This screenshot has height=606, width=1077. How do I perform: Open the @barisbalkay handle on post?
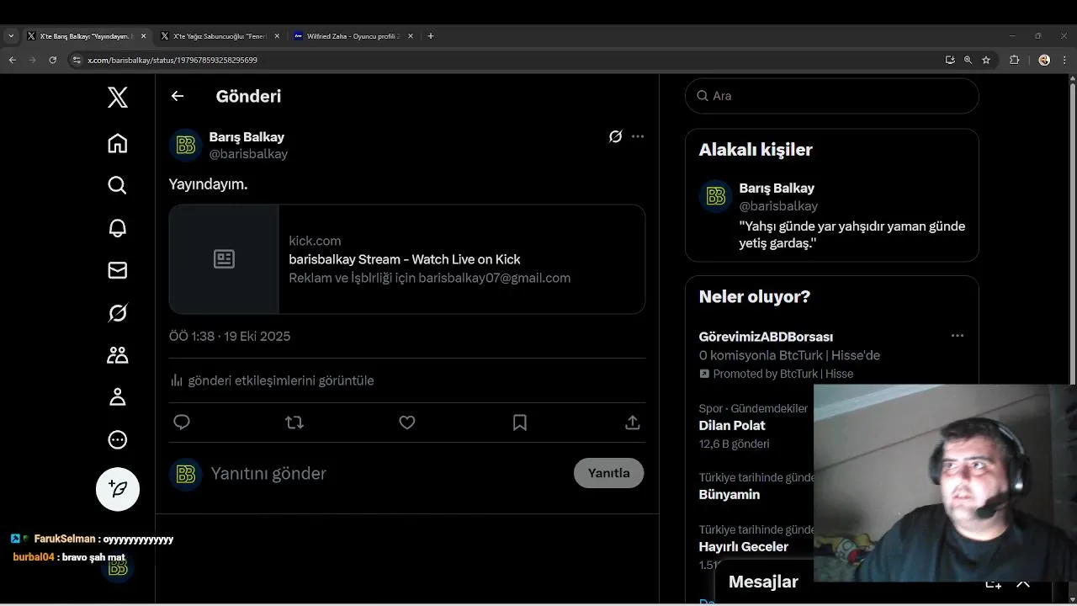pyautogui.click(x=248, y=154)
